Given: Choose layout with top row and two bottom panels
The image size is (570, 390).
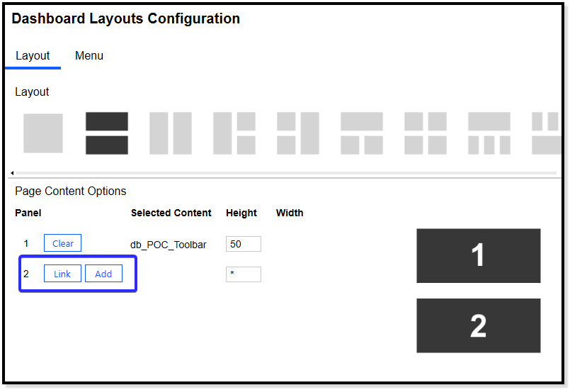Looking at the screenshot, I should tap(362, 133).
